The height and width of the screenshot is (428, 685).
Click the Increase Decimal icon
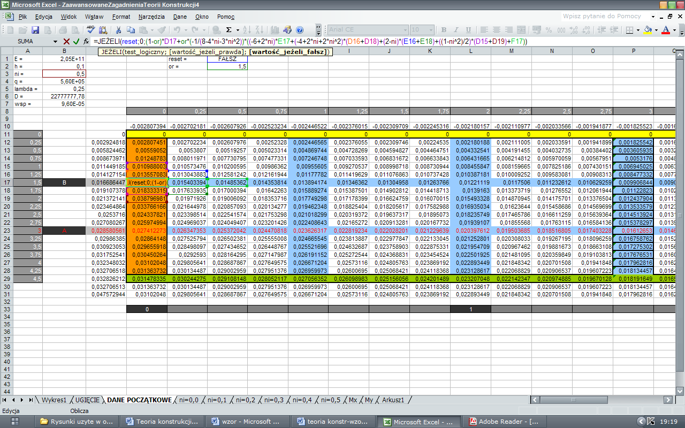click(573, 30)
